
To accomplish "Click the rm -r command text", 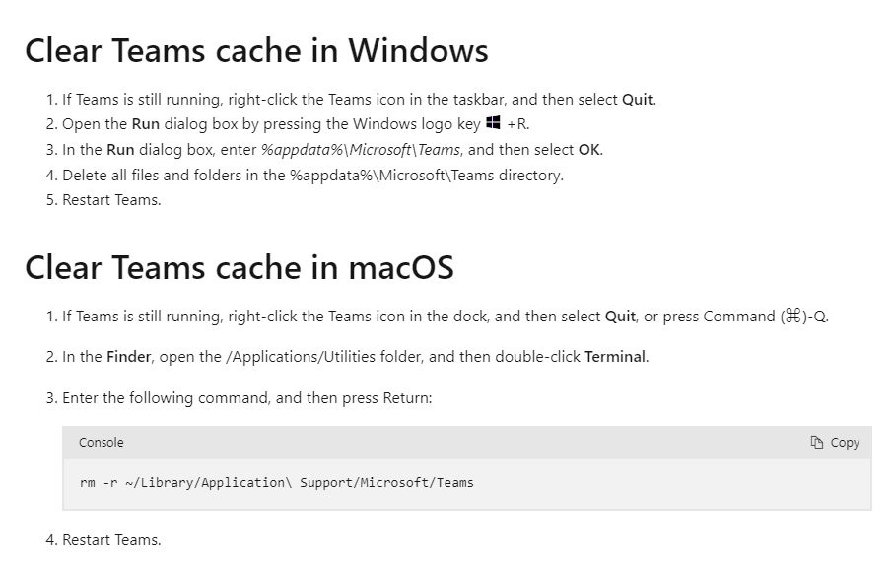I will (277, 483).
